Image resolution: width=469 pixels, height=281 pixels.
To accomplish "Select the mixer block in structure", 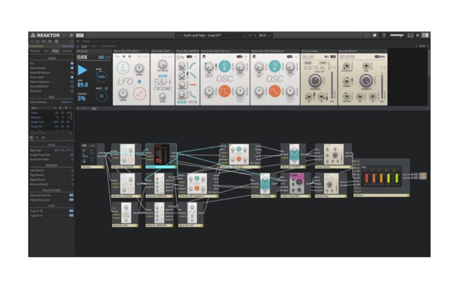I will click(382, 178).
